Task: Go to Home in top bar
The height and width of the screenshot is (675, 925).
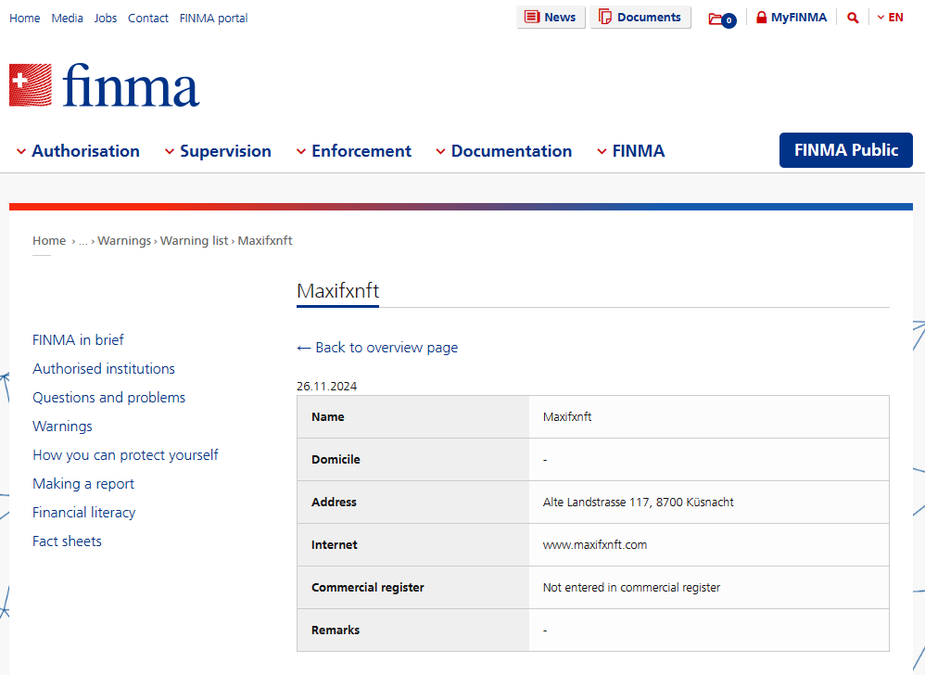Action: click(x=25, y=19)
